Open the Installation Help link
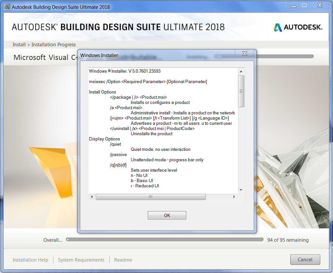The image size is (333, 273). point(30,260)
